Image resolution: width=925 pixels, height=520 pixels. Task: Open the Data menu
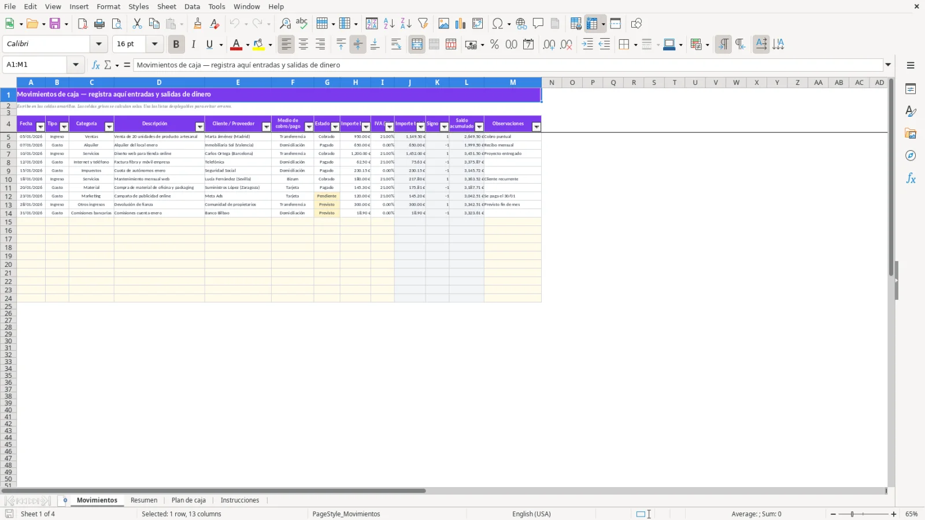193,6
